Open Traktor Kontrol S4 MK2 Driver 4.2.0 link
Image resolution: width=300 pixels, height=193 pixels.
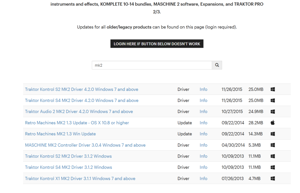pos(82,100)
